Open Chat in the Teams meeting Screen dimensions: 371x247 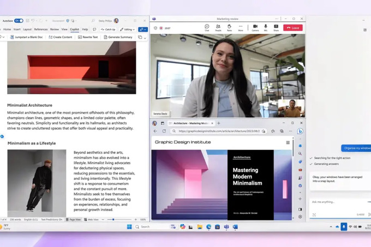coord(207,27)
